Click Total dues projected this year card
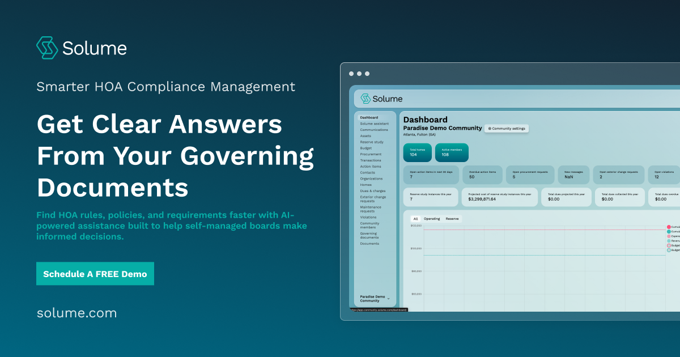The width and height of the screenshot is (680, 357). point(566,197)
